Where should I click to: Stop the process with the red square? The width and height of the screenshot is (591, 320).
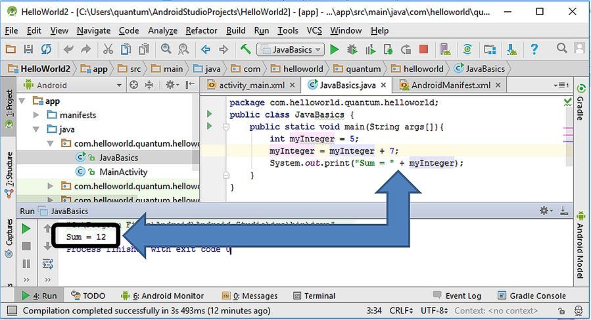[423, 49]
